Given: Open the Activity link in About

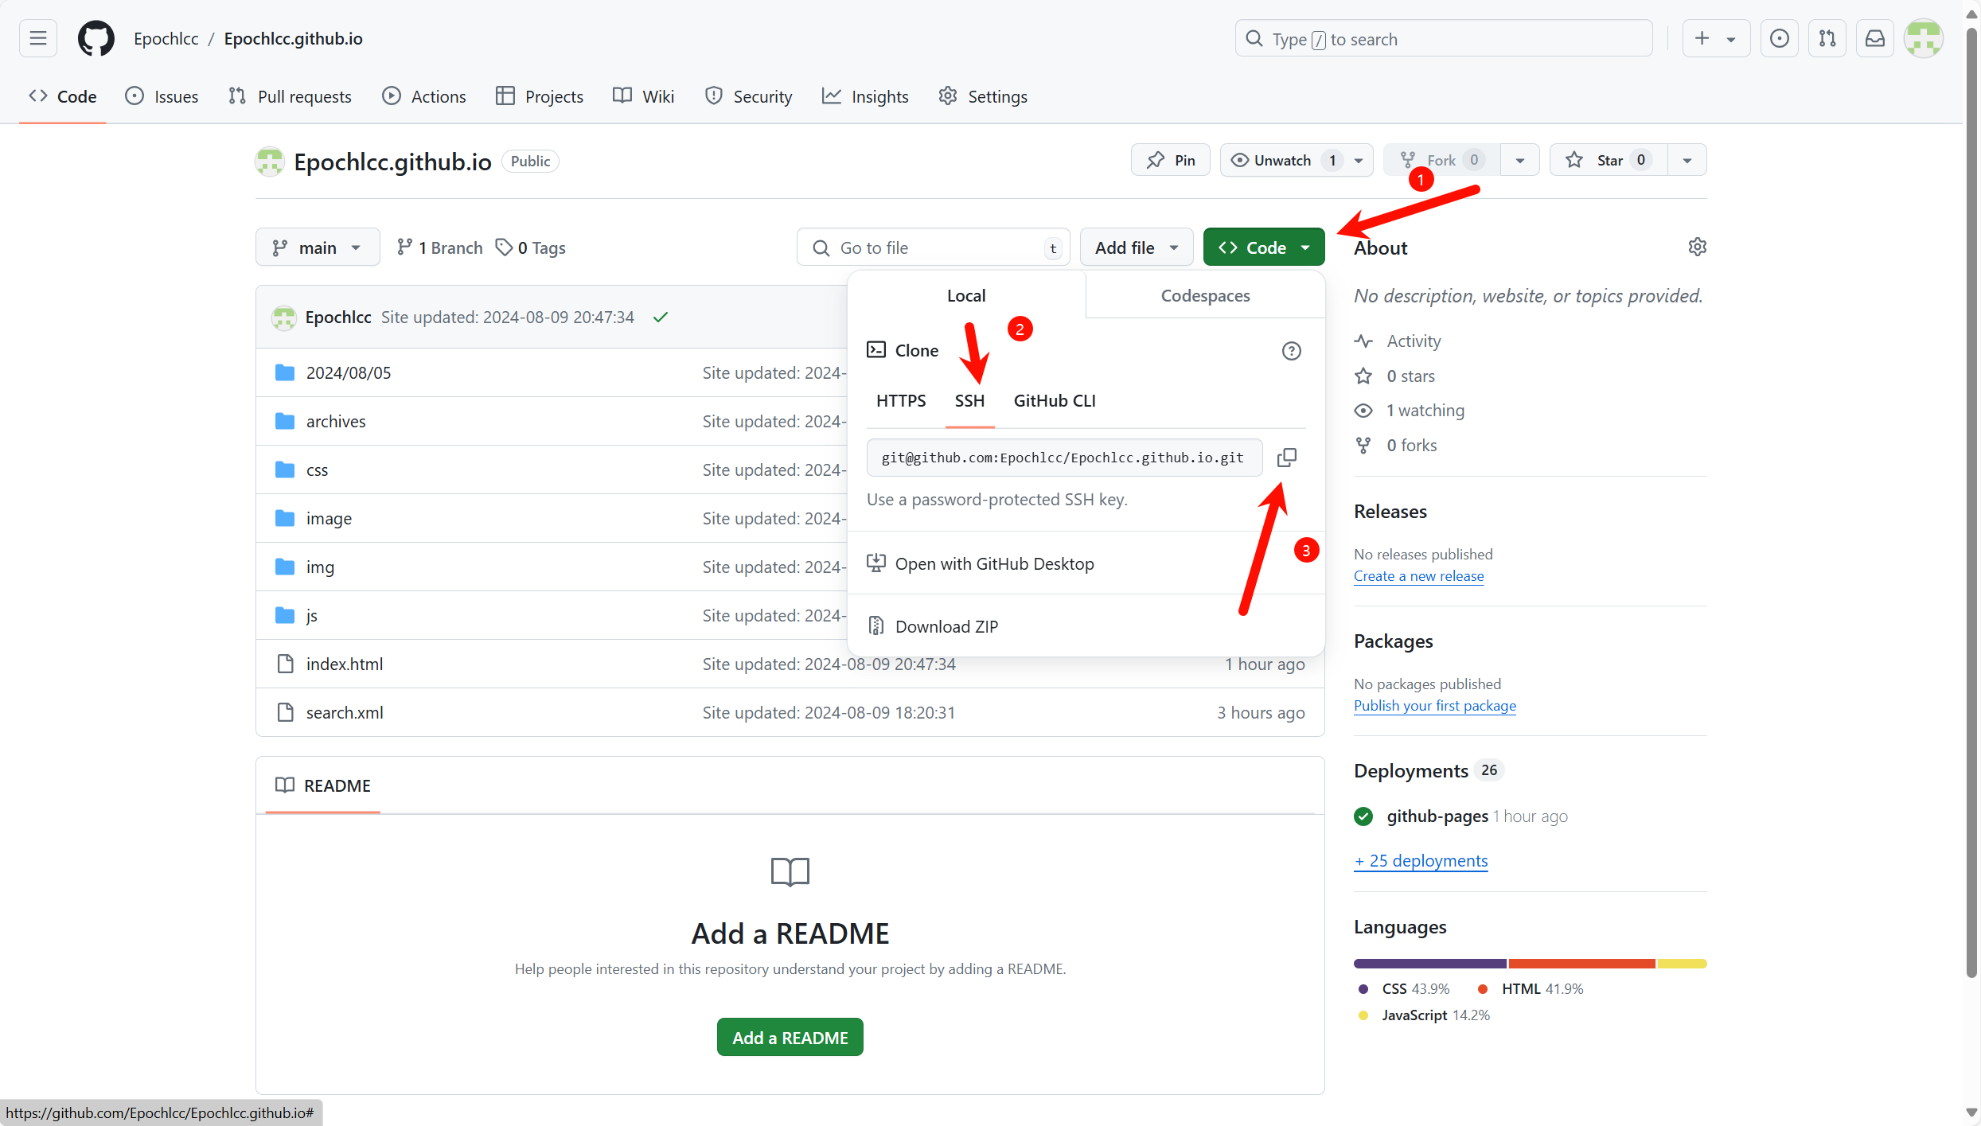Looking at the screenshot, I should pos(1413,341).
